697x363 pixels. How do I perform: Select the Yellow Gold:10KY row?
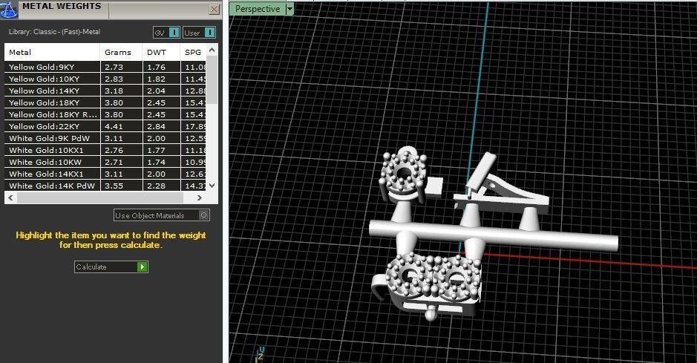[x=105, y=79]
